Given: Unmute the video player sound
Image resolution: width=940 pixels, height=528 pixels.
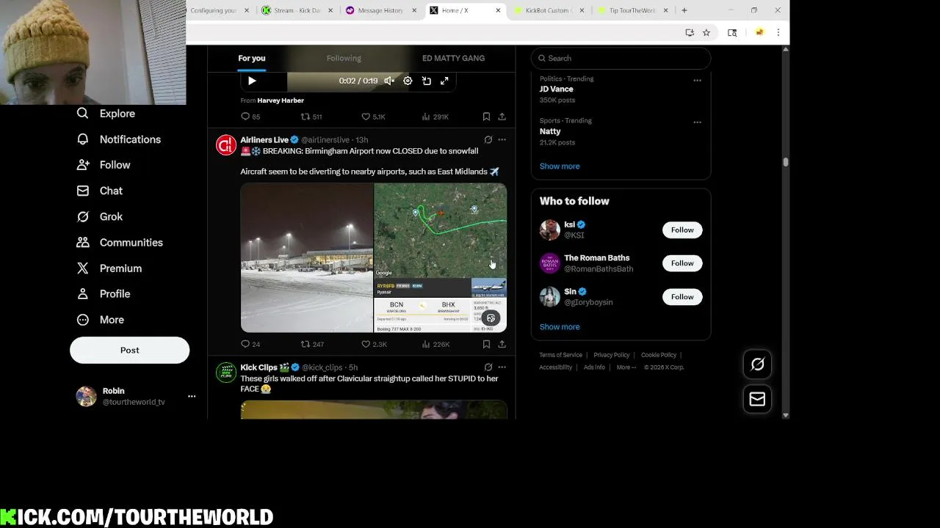Looking at the screenshot, I should tap(389, 81).
